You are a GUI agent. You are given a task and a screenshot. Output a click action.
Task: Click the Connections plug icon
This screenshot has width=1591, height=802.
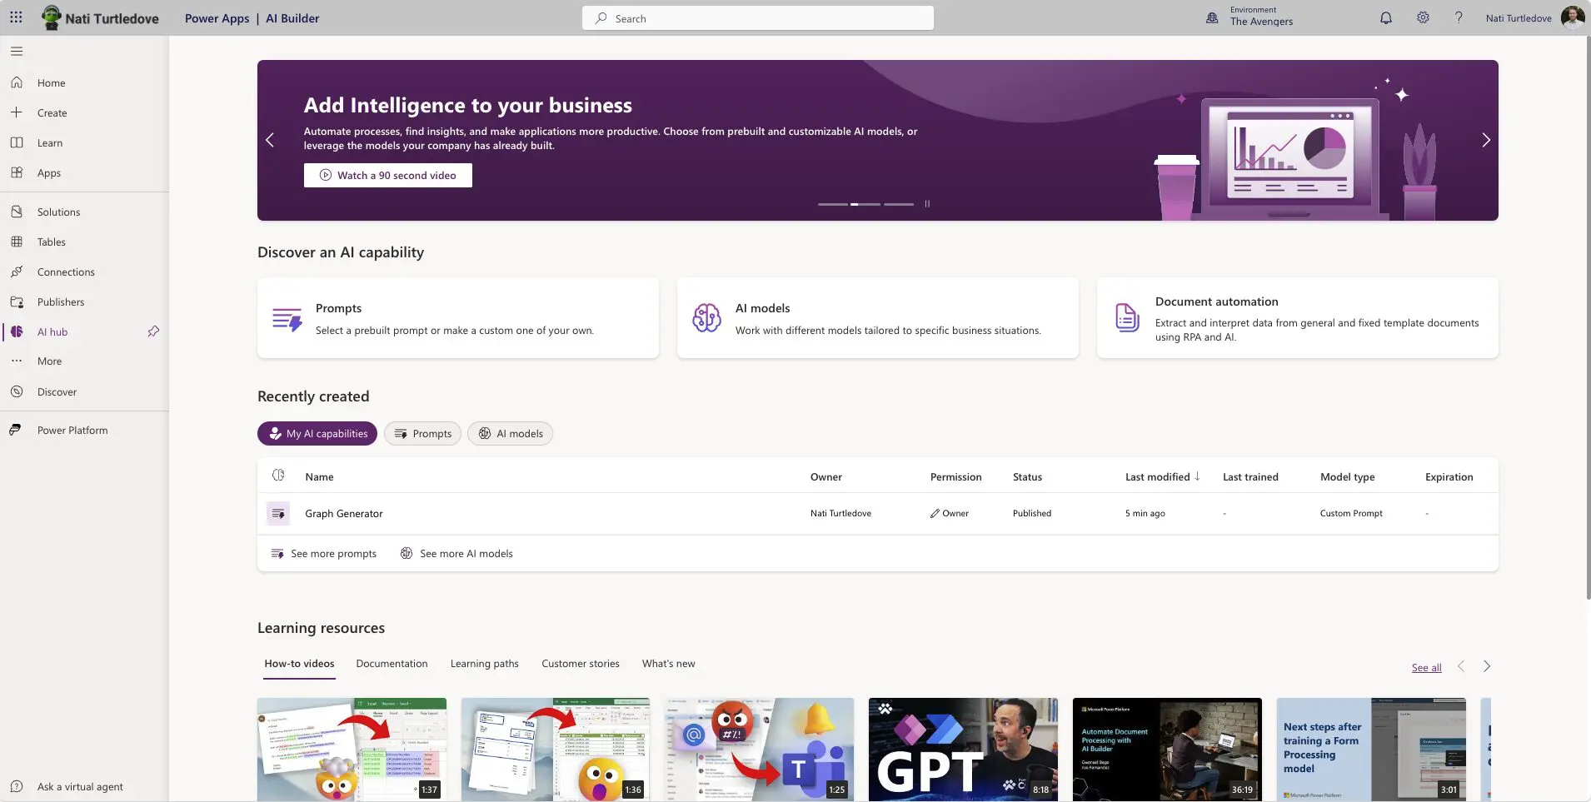(x=17, y=272)
